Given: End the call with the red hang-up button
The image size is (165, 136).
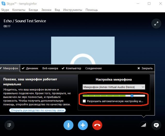Looking at the screenshot, I should [97, 125].
